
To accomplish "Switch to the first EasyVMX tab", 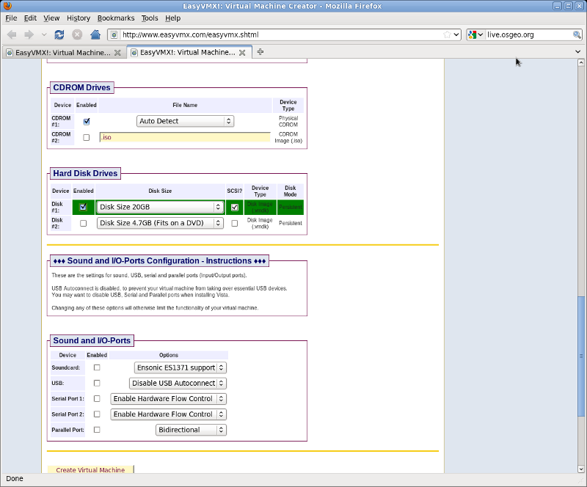I will [x=63, y=53].
